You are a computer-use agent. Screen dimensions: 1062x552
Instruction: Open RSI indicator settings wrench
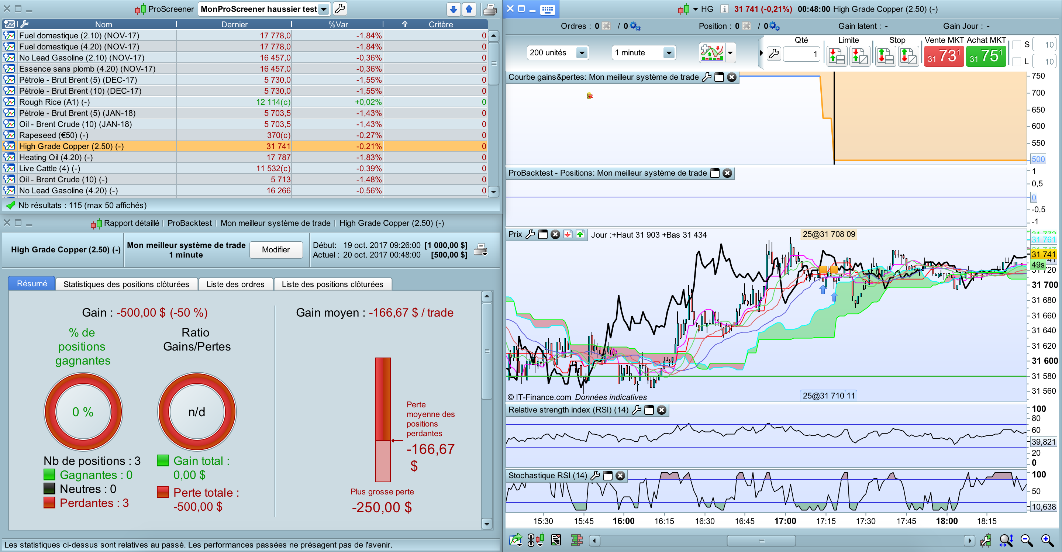tap(637, 410)
